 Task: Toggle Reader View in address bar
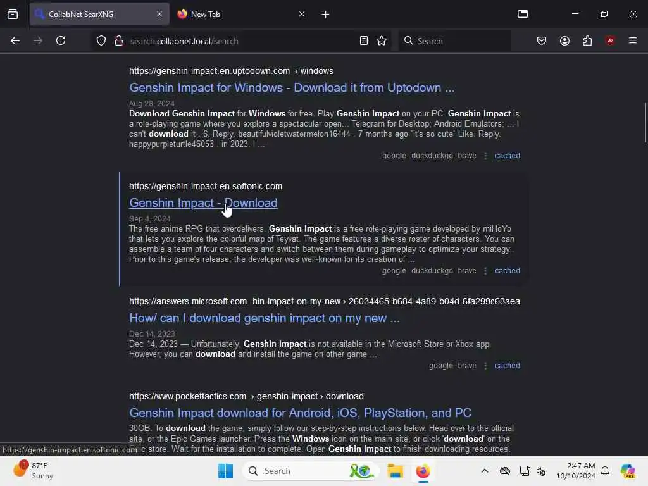(364, 40)
